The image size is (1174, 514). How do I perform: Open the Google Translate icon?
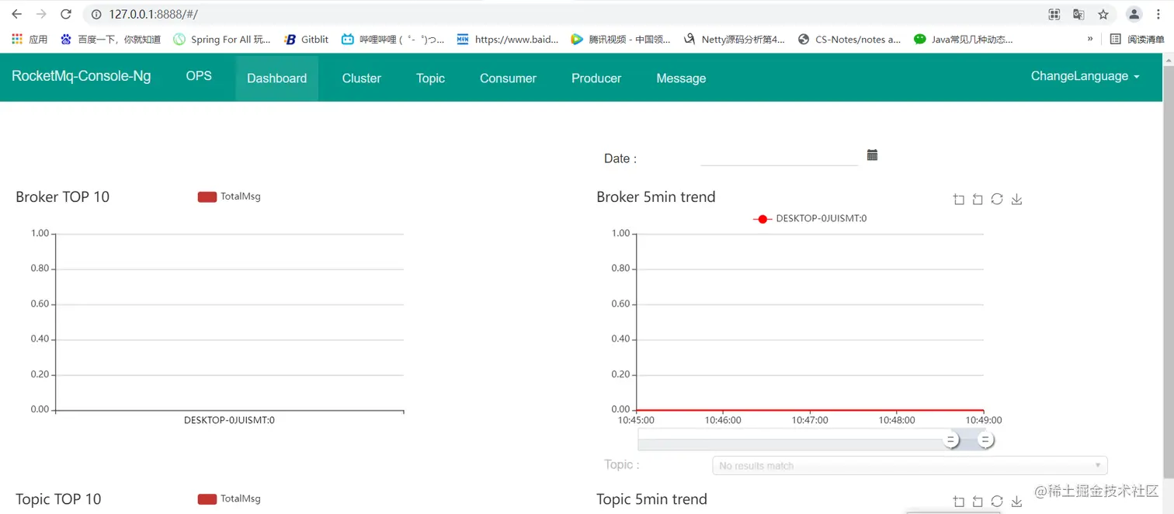[x=1078, y=14]
